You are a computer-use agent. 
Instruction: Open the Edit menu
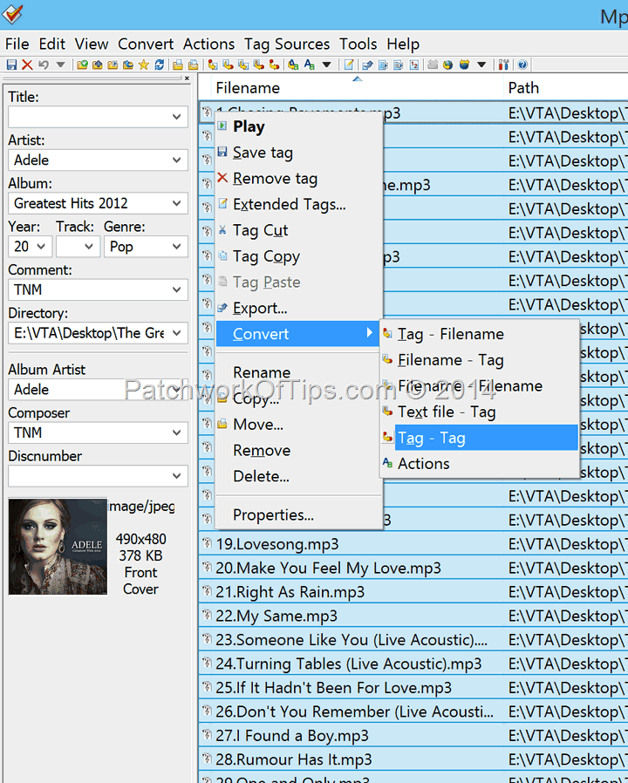pos(52,44)
